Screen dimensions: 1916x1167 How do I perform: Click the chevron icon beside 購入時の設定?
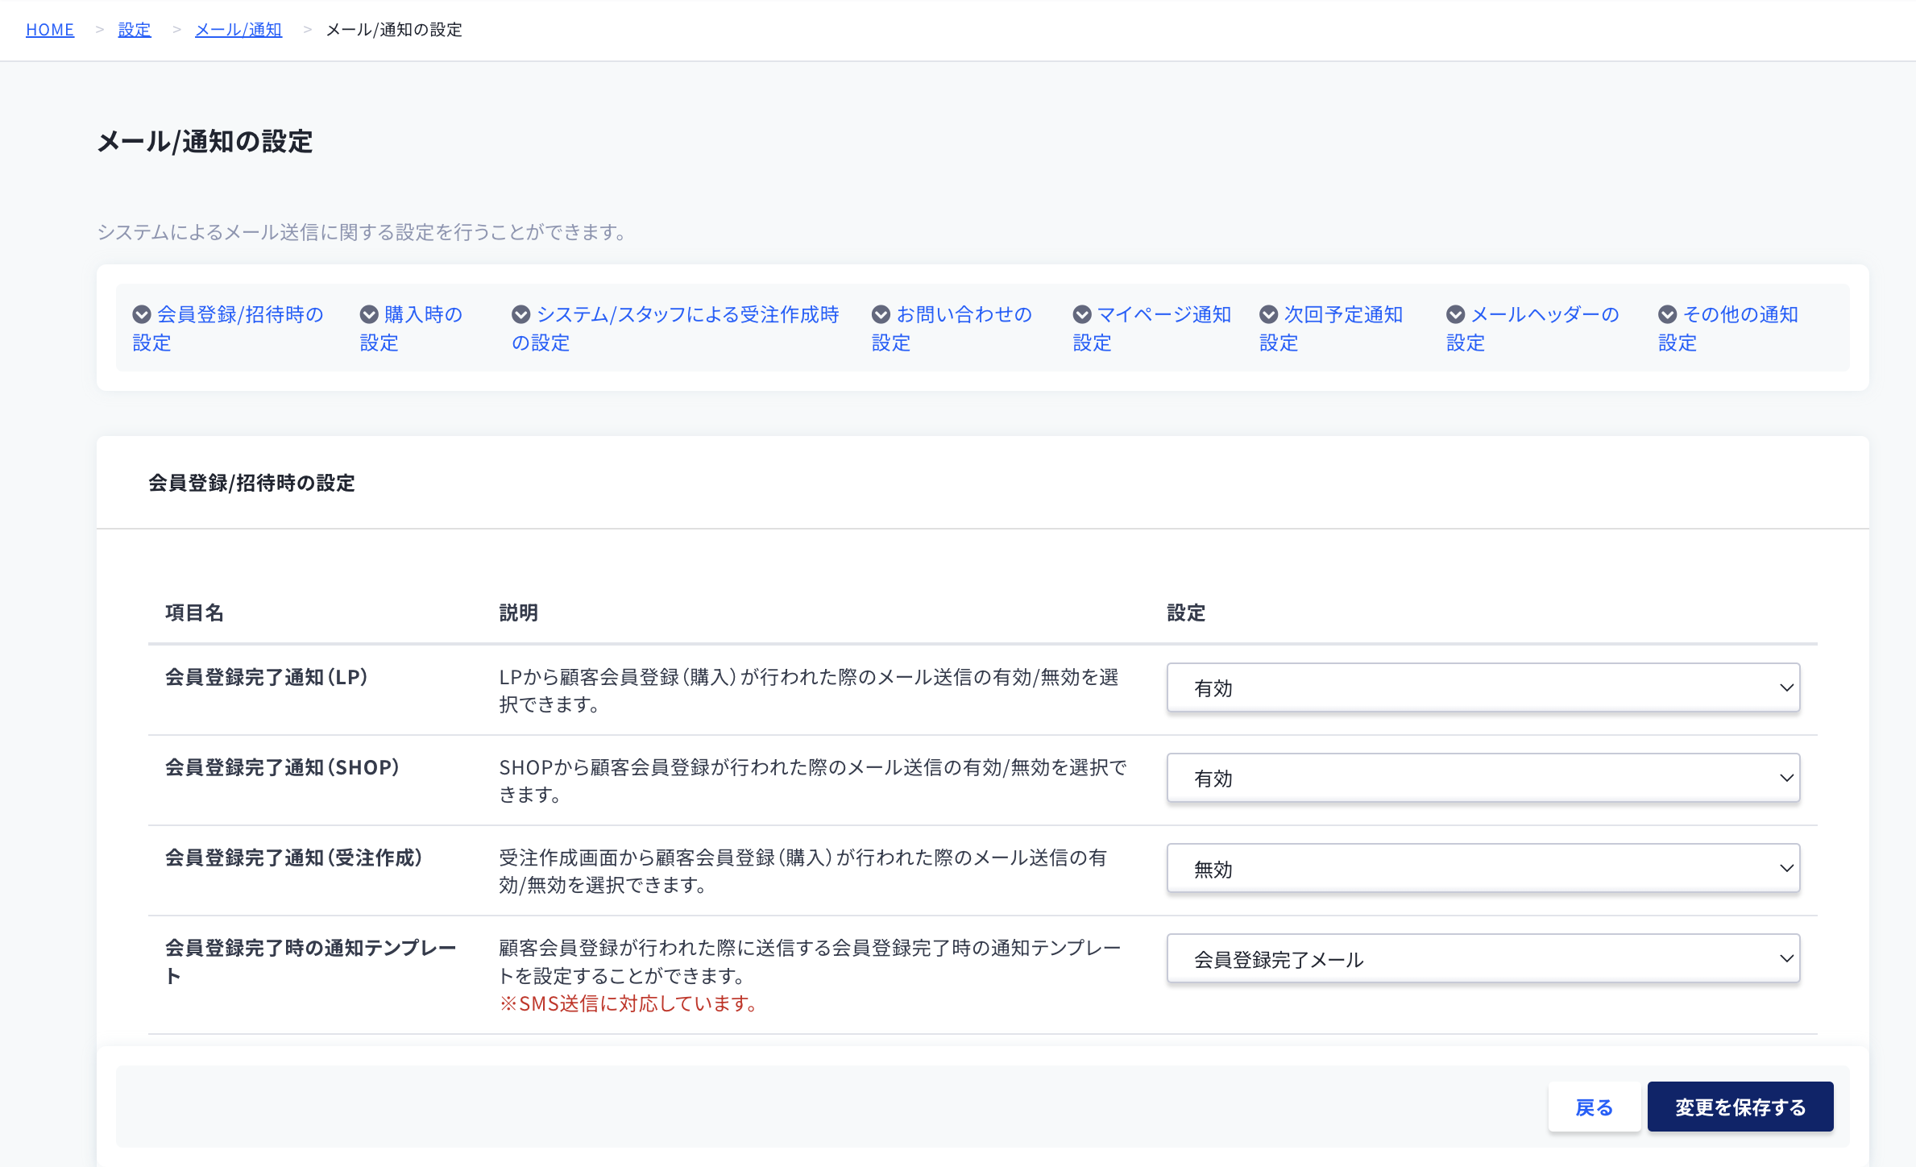[369, 314]
